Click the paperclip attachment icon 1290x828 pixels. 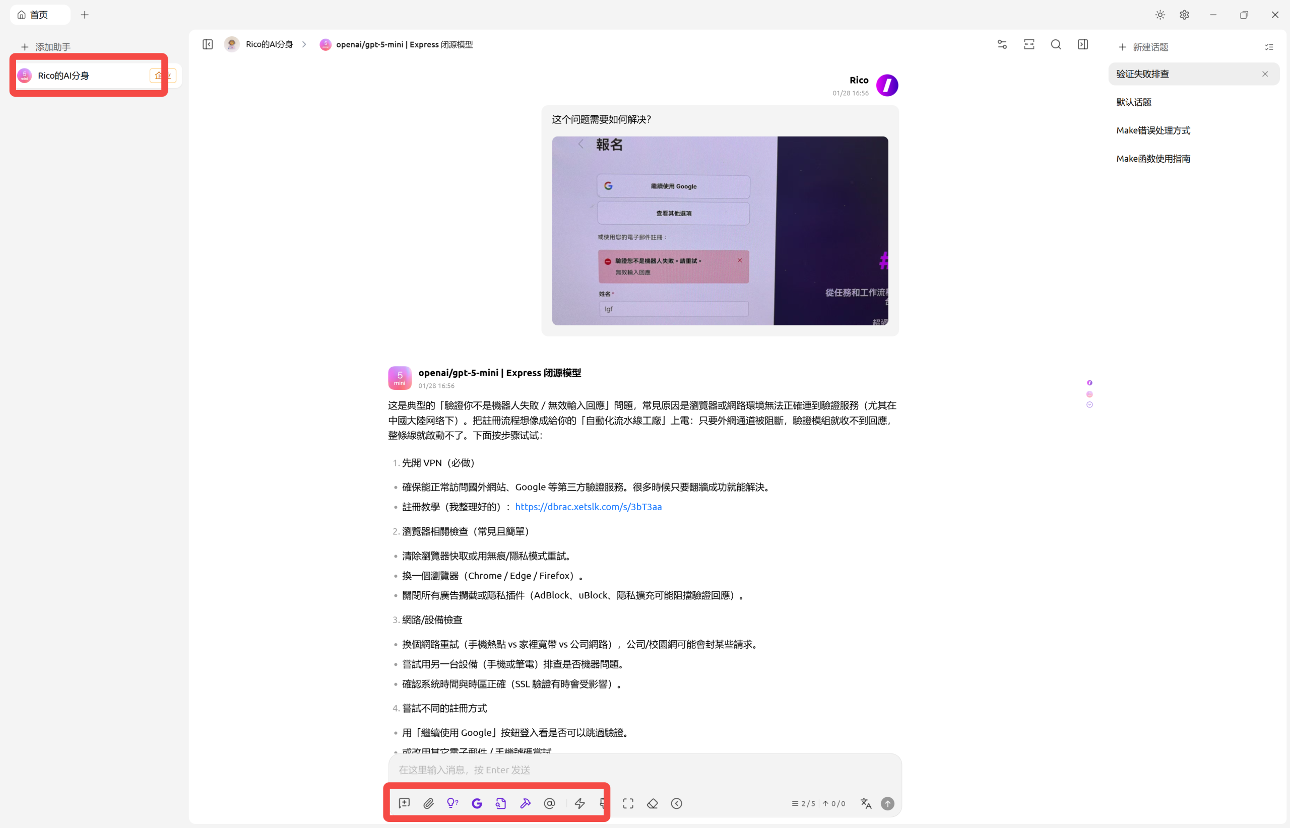coord(428,803)
